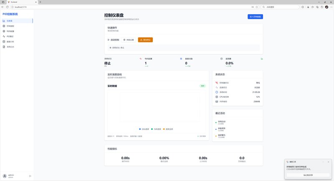Click the 进入控制面板 blue button
The image size is (334, 181).
pos(255,17)
